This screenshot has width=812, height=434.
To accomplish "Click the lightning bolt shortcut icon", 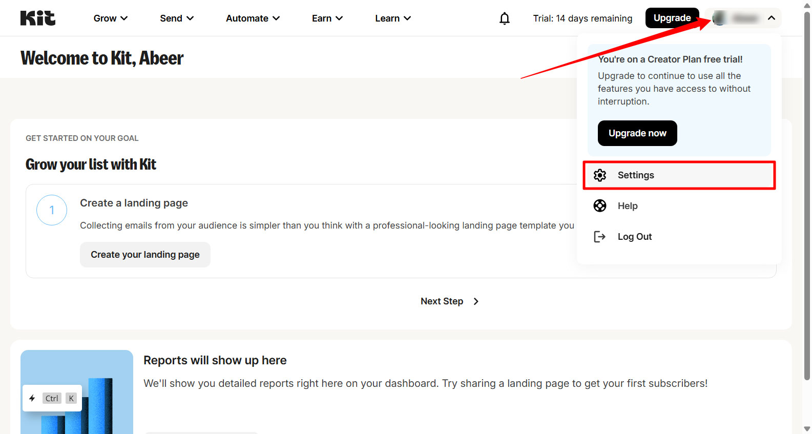I will 32,398.
